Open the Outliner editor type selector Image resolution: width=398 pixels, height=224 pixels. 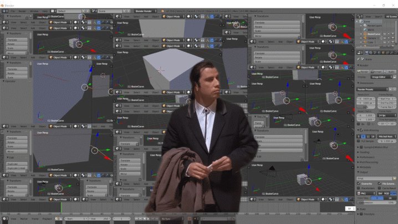click(x=360, y=16)
